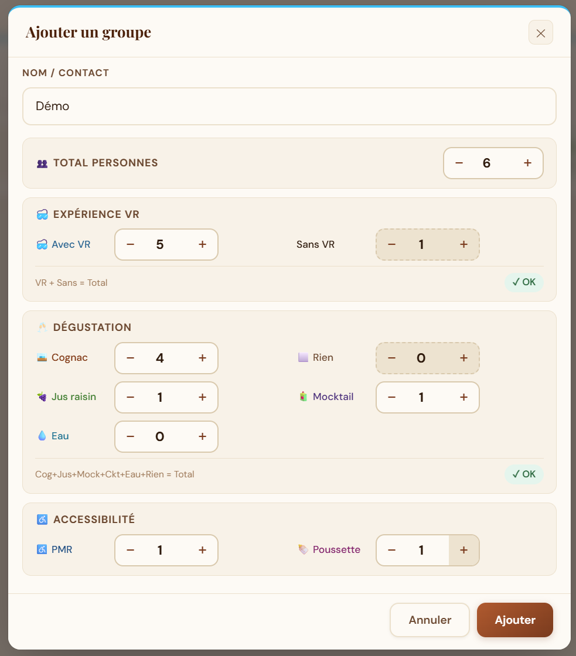The image size is (576, 656).
Task: Increase Rien count
Action: click(x=463, y=358)
